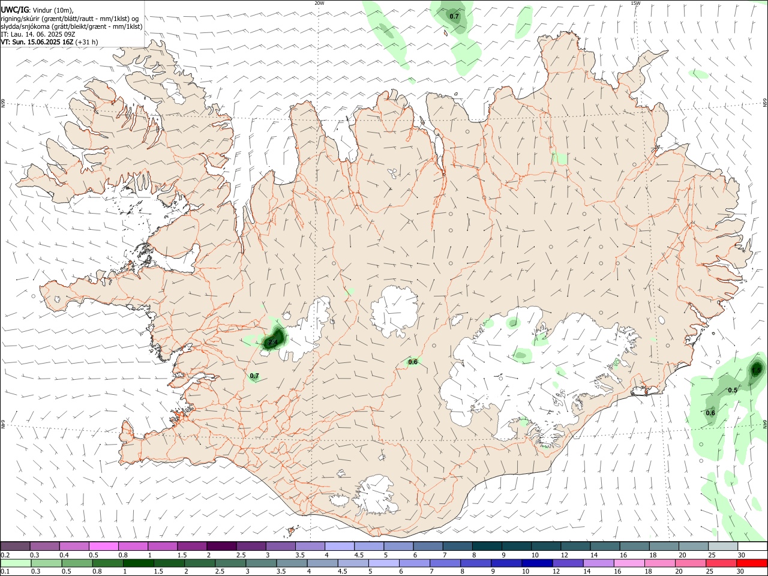Viewport: 768px width, 576px height.
Task: Click the '0.1' label on the bottom scale
Action: click(x=5, y=571)
